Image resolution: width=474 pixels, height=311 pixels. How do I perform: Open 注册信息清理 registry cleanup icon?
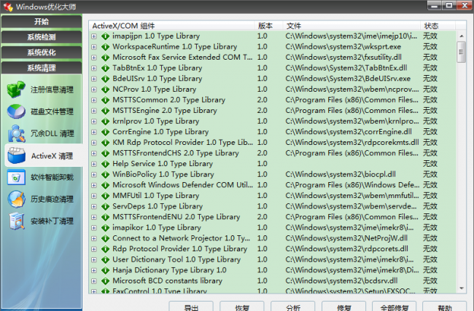coord(16,89)
